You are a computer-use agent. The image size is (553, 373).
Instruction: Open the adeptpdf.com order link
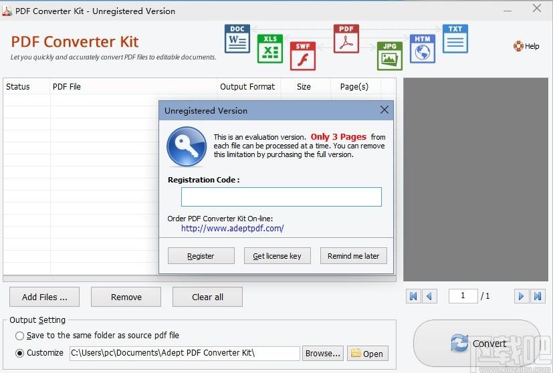coord(232,228)
